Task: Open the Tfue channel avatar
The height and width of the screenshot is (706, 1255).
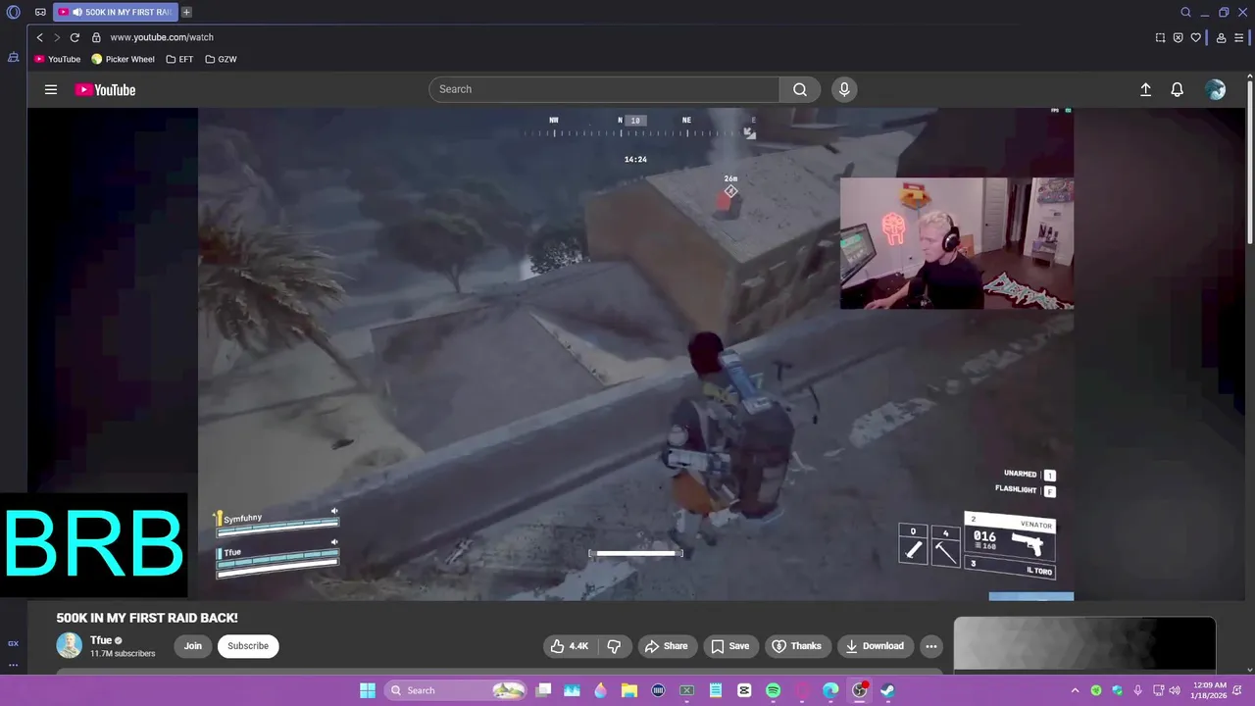Action: tap(69, 645)
